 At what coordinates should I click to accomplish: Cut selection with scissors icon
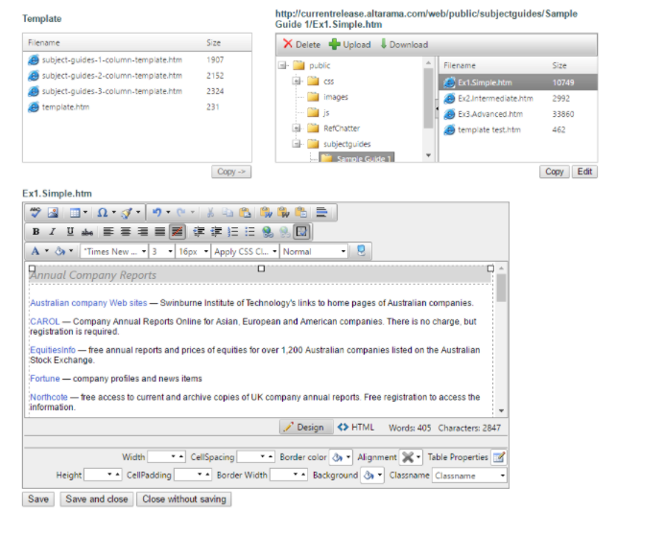[x=210, y=212]
